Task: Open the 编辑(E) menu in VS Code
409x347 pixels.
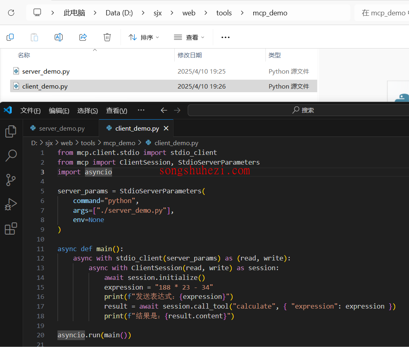Action: 59,110
